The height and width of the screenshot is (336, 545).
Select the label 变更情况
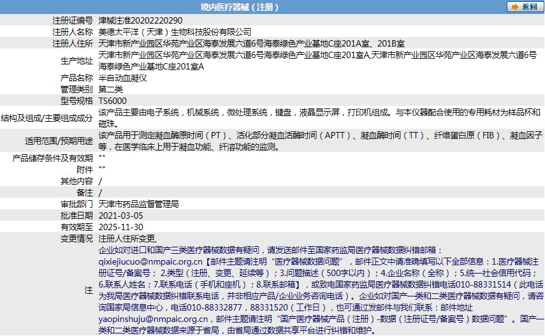pyautogui.click(x=77, y=238)
